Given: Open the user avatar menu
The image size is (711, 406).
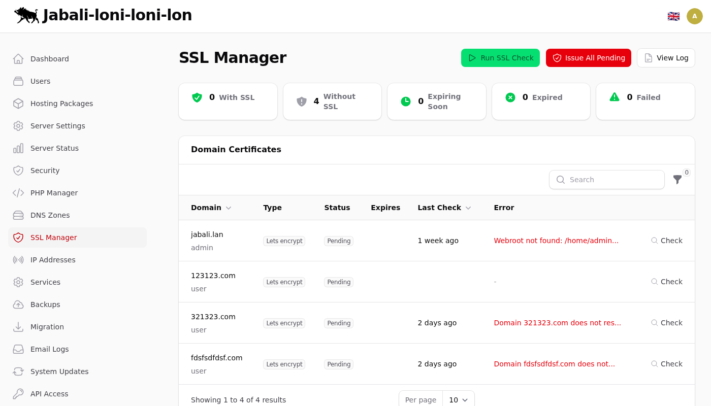Looking at the screenshot, I should click(x=694, y=16).
